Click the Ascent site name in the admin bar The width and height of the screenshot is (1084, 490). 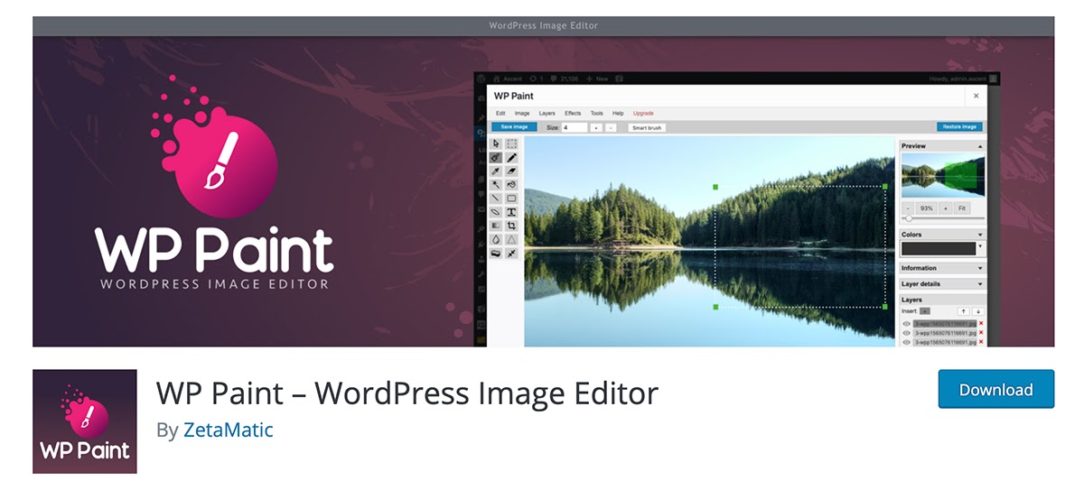pyautogui.click(x=512, y=79)
